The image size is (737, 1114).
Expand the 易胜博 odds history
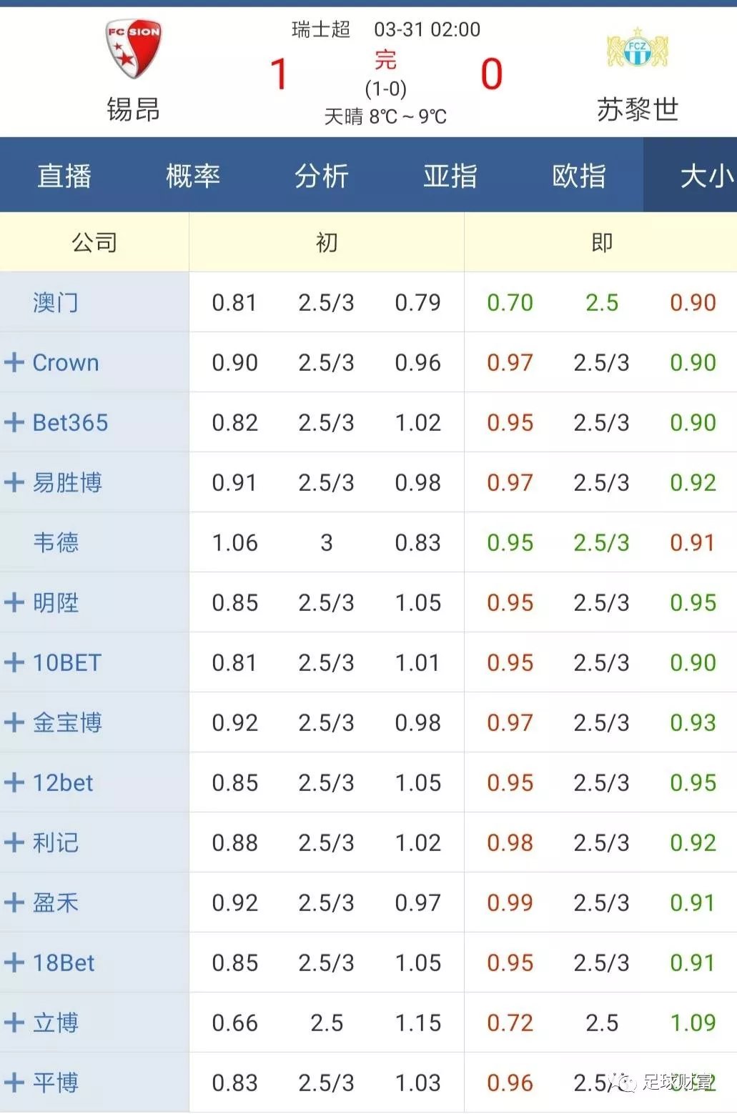tap(14, 482)
